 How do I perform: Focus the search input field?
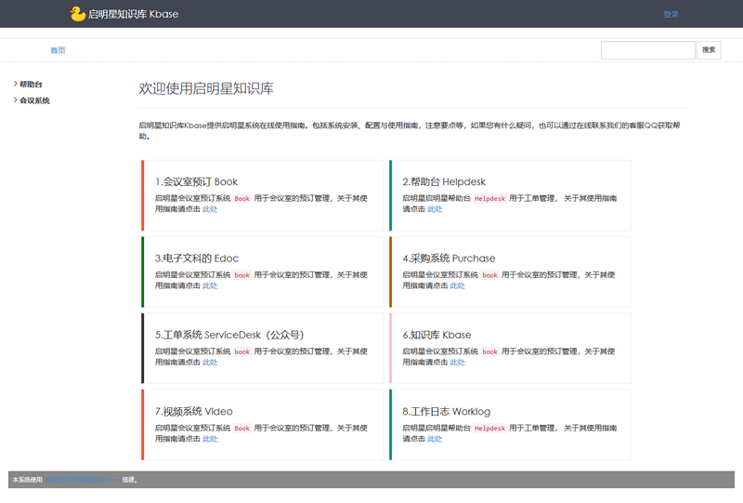point(647,50)
